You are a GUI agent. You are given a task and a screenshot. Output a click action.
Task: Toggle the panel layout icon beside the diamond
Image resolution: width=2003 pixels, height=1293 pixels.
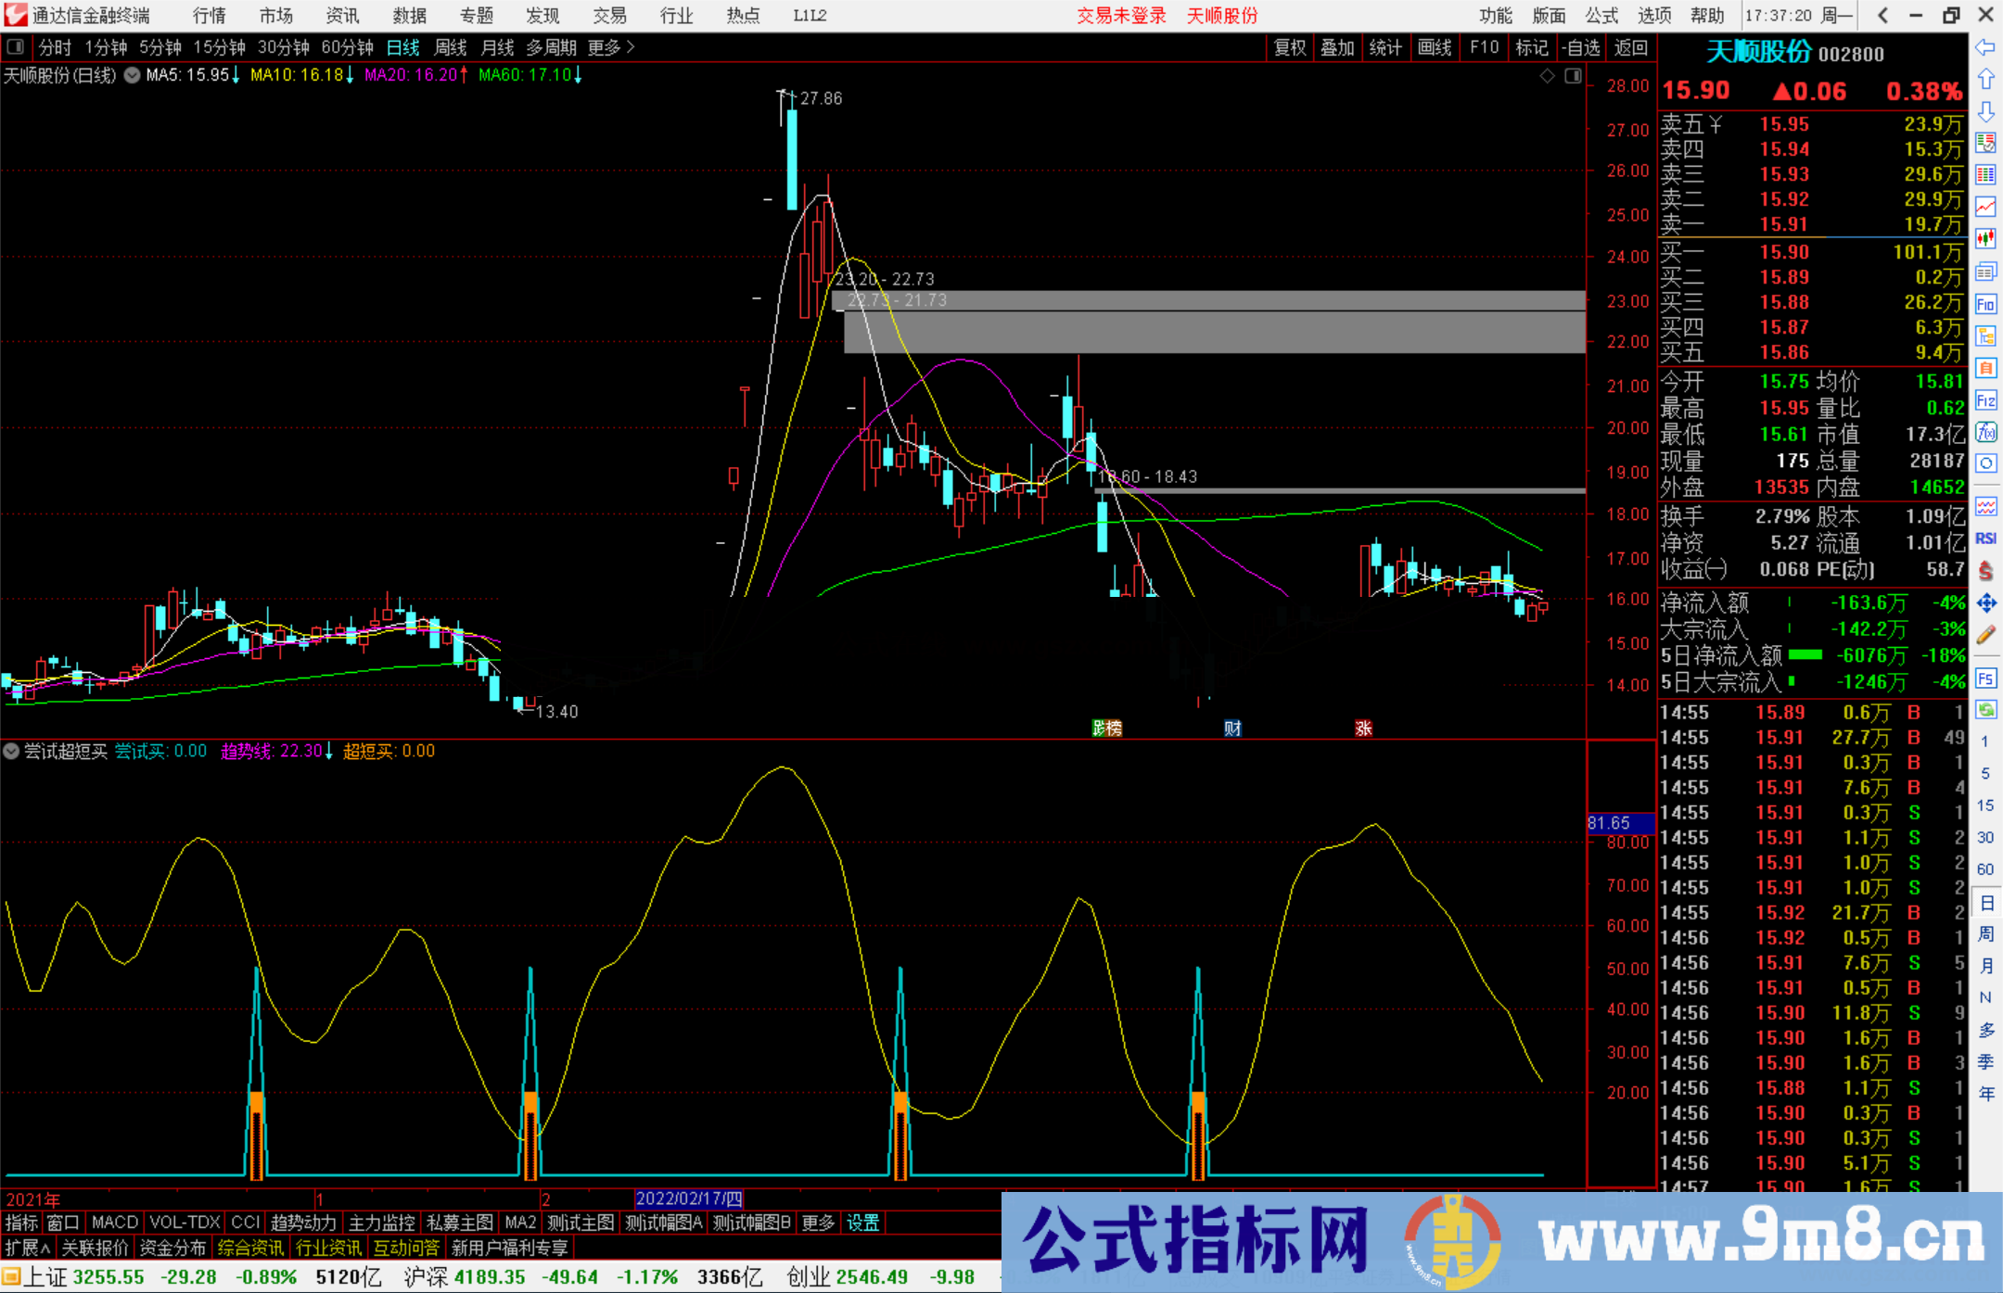pyautogui.click(x=1573, y=76)
